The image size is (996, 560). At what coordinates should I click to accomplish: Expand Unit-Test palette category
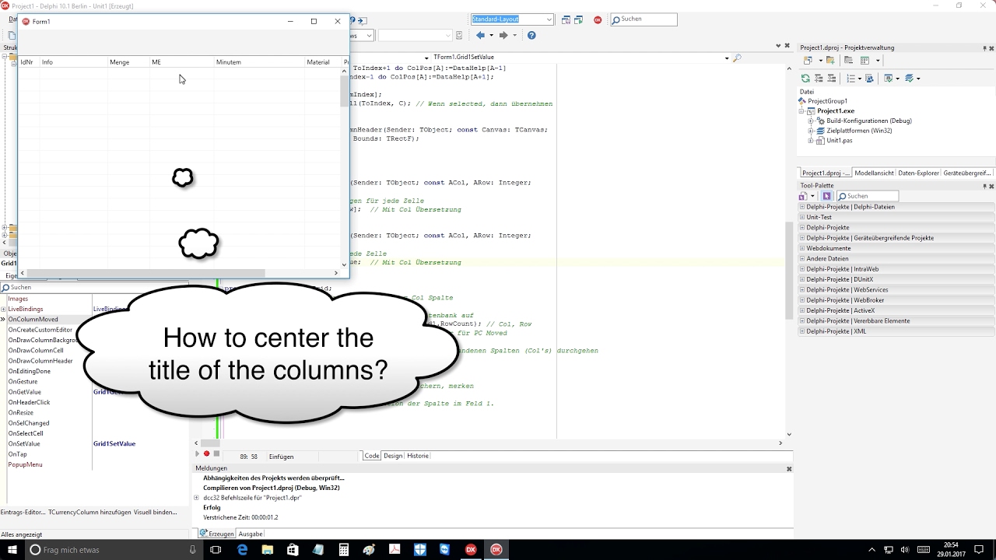[802, 217]
